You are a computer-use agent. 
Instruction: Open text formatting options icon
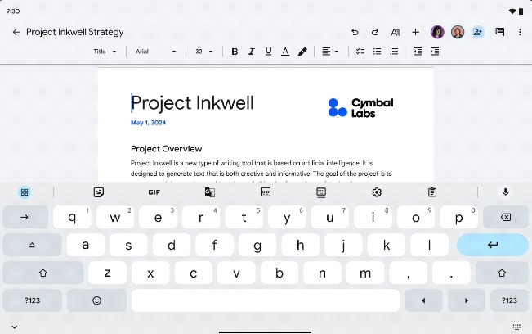coord(396,32)
